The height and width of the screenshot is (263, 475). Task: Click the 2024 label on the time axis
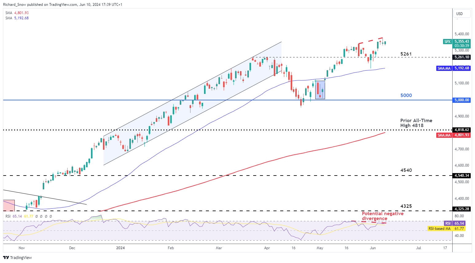point(120,248)
